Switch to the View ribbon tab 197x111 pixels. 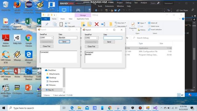(x=70, y=19)
